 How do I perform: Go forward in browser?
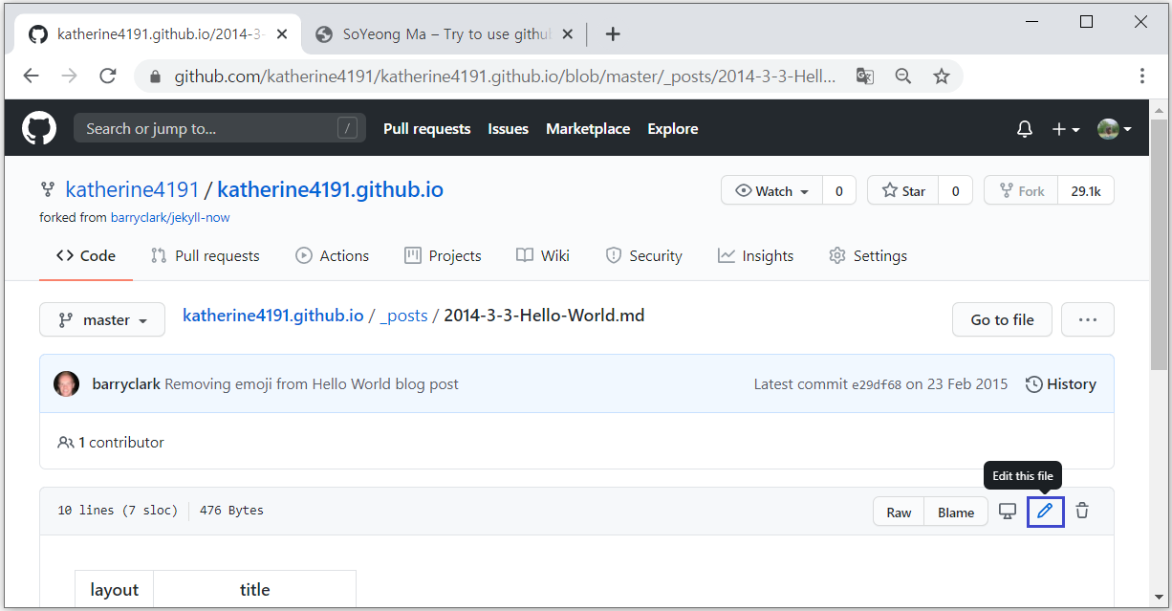point(69,76)
